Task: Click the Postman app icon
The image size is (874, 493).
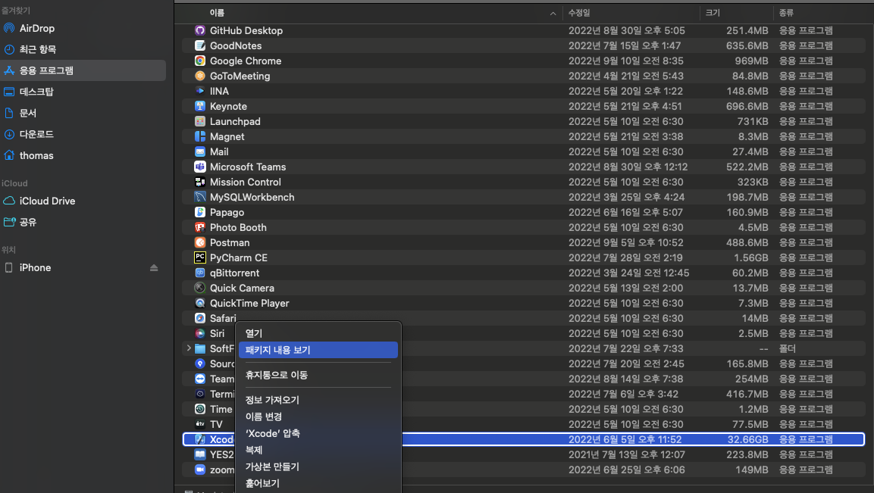Action: 200,242
